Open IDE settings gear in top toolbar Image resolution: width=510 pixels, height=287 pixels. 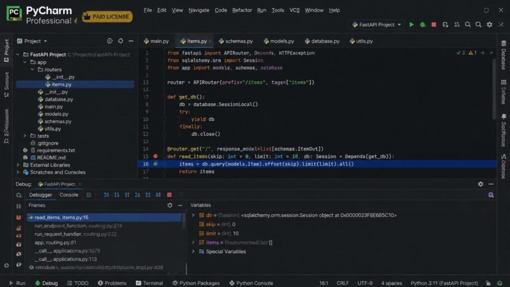click(x=489, y=24)
